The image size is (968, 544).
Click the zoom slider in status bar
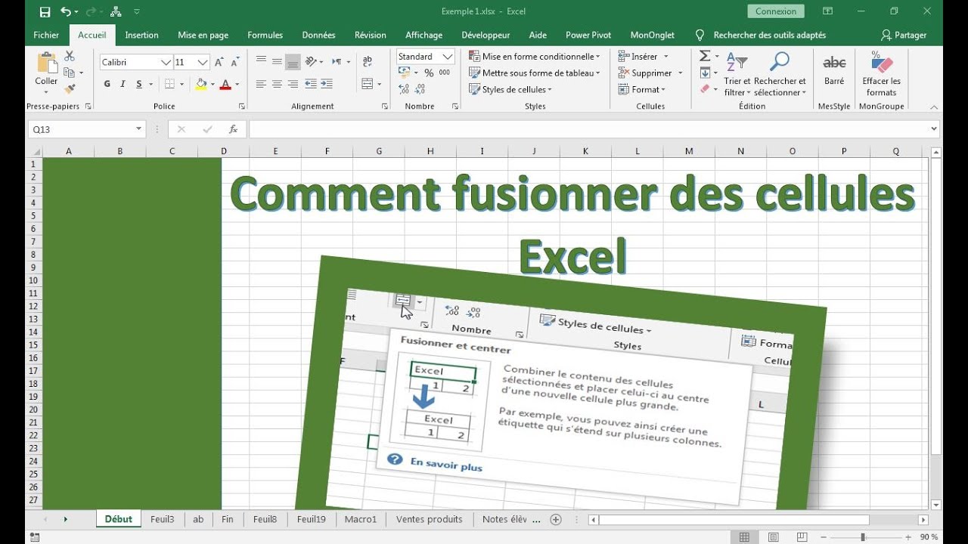864,537
